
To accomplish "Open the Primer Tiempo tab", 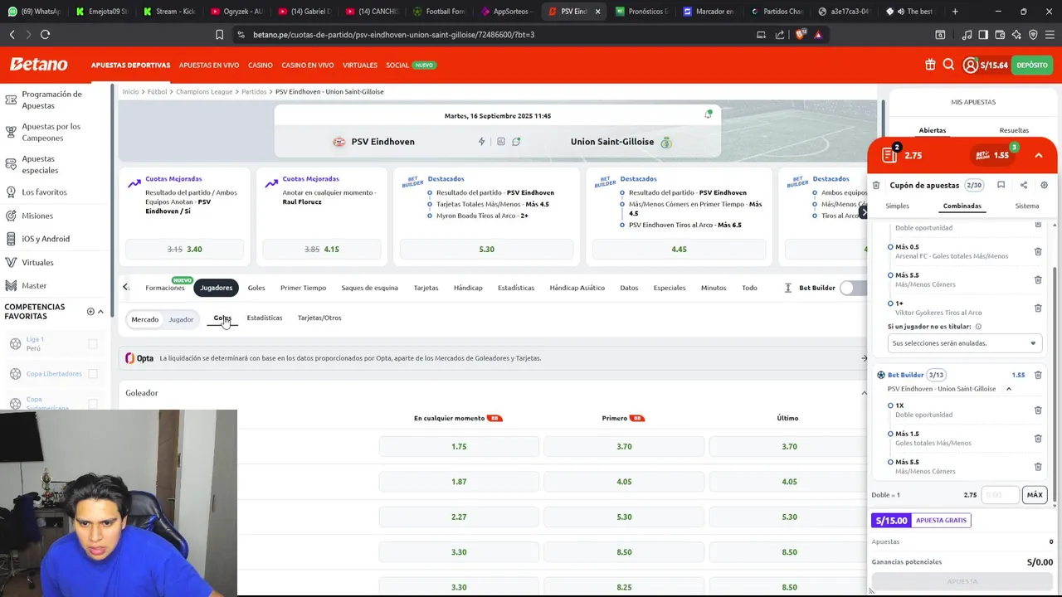I will pos(303,288).
